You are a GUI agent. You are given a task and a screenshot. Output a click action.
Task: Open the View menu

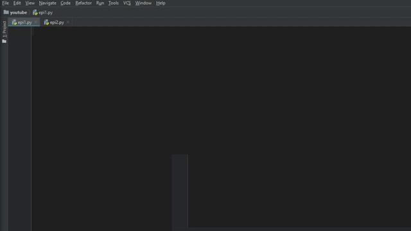(x=30, y=3)
